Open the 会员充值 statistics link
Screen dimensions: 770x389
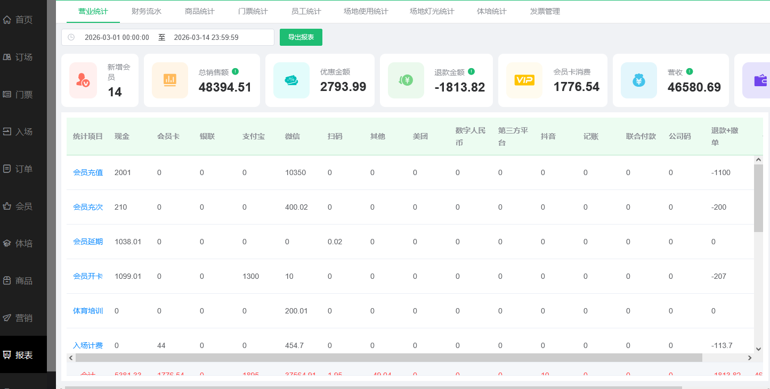point(87,172)
